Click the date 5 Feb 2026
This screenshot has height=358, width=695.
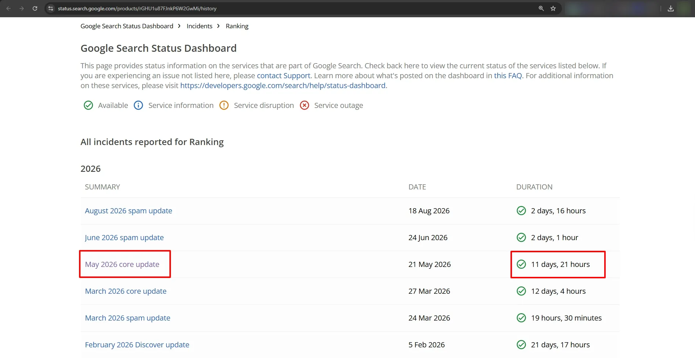(426, 345)
